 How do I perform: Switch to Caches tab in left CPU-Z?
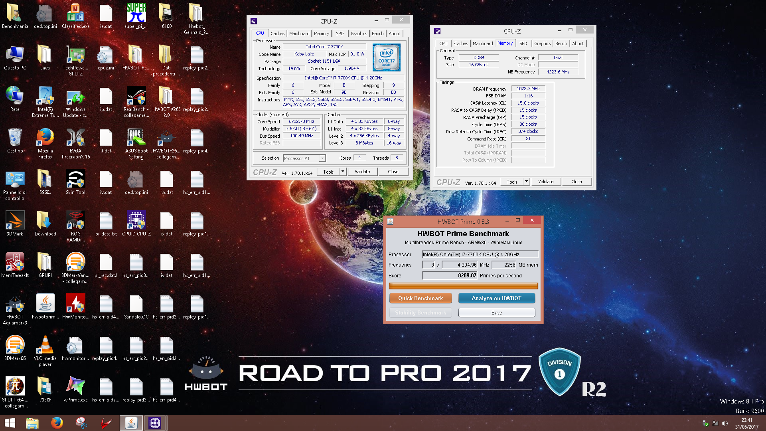coord(277,34)
